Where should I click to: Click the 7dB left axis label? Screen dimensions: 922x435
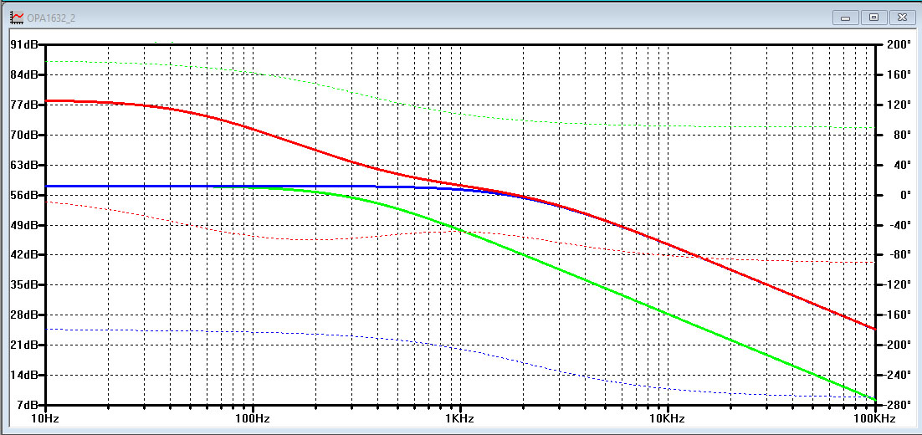28,404
